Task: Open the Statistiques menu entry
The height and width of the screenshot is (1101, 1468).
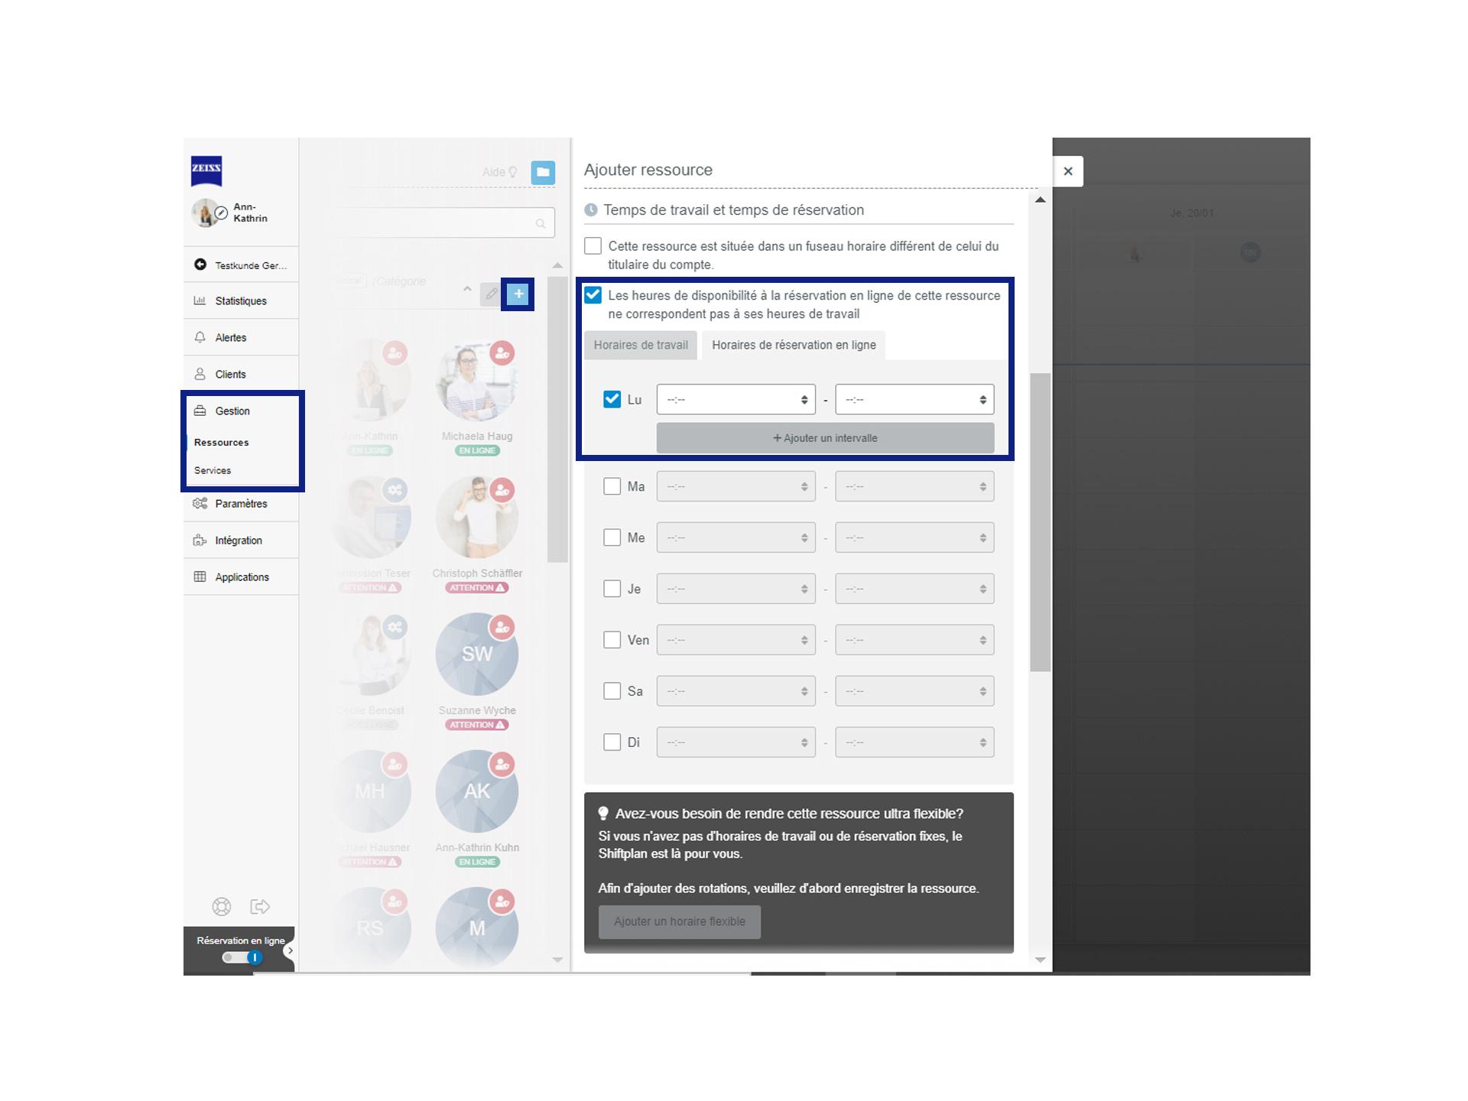Action: (241, 300)
